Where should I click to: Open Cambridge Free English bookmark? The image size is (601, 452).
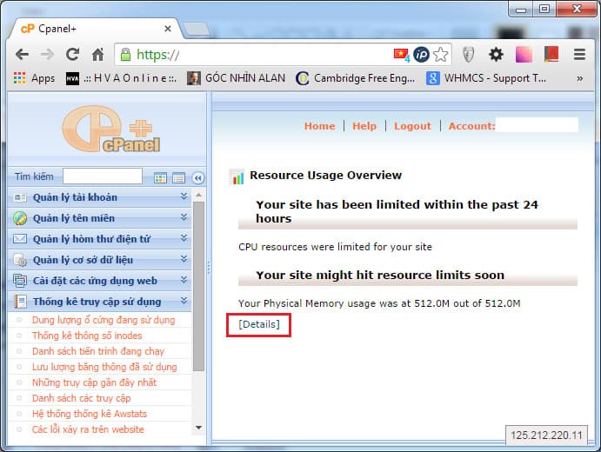[356, 78]
